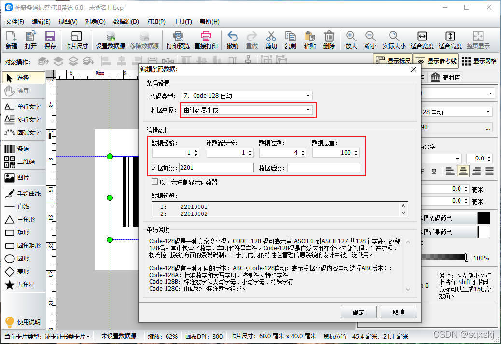The width and height of the screenshot is (501, 344).
Task: Click the 新建 new file icon
Action: tap(11, 40)
